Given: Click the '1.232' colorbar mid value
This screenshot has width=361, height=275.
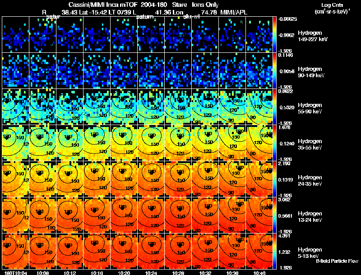Looking at the screenshot, I should pyautogui.click(x=285, y=252).
